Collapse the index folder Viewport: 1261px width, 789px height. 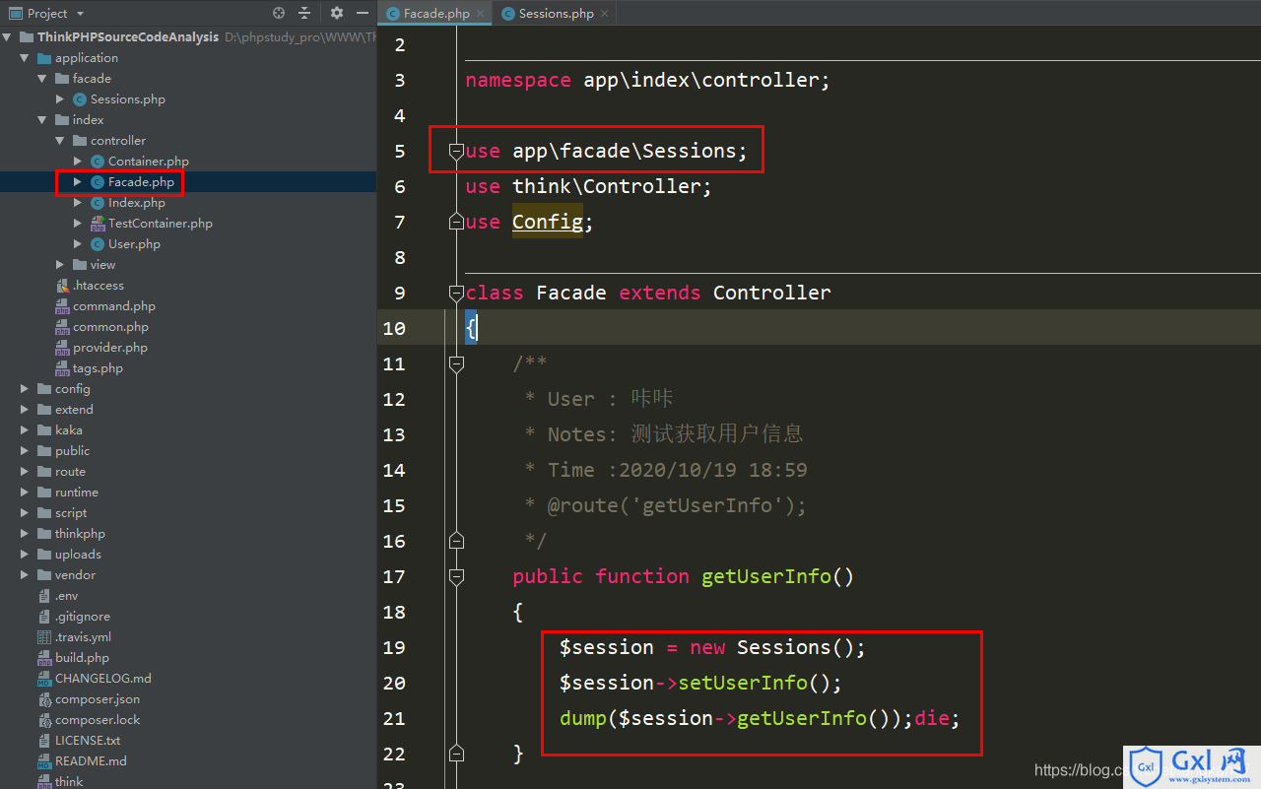click(x=42, y=120)
